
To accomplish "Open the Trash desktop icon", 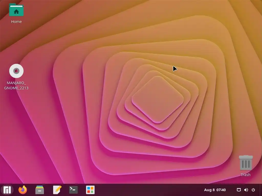I will click(x=246, y=163).
